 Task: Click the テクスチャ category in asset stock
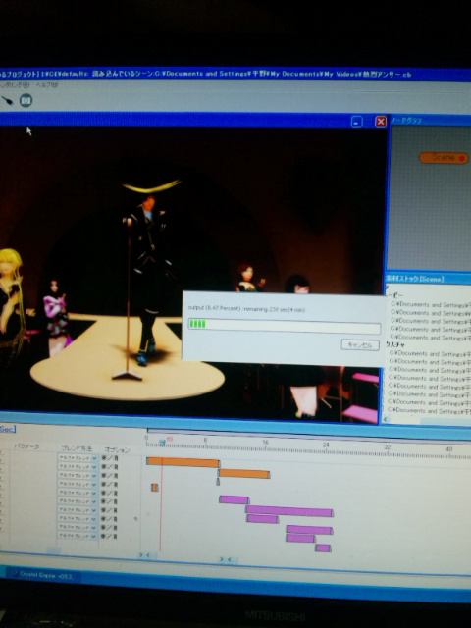tap(395, 344)
